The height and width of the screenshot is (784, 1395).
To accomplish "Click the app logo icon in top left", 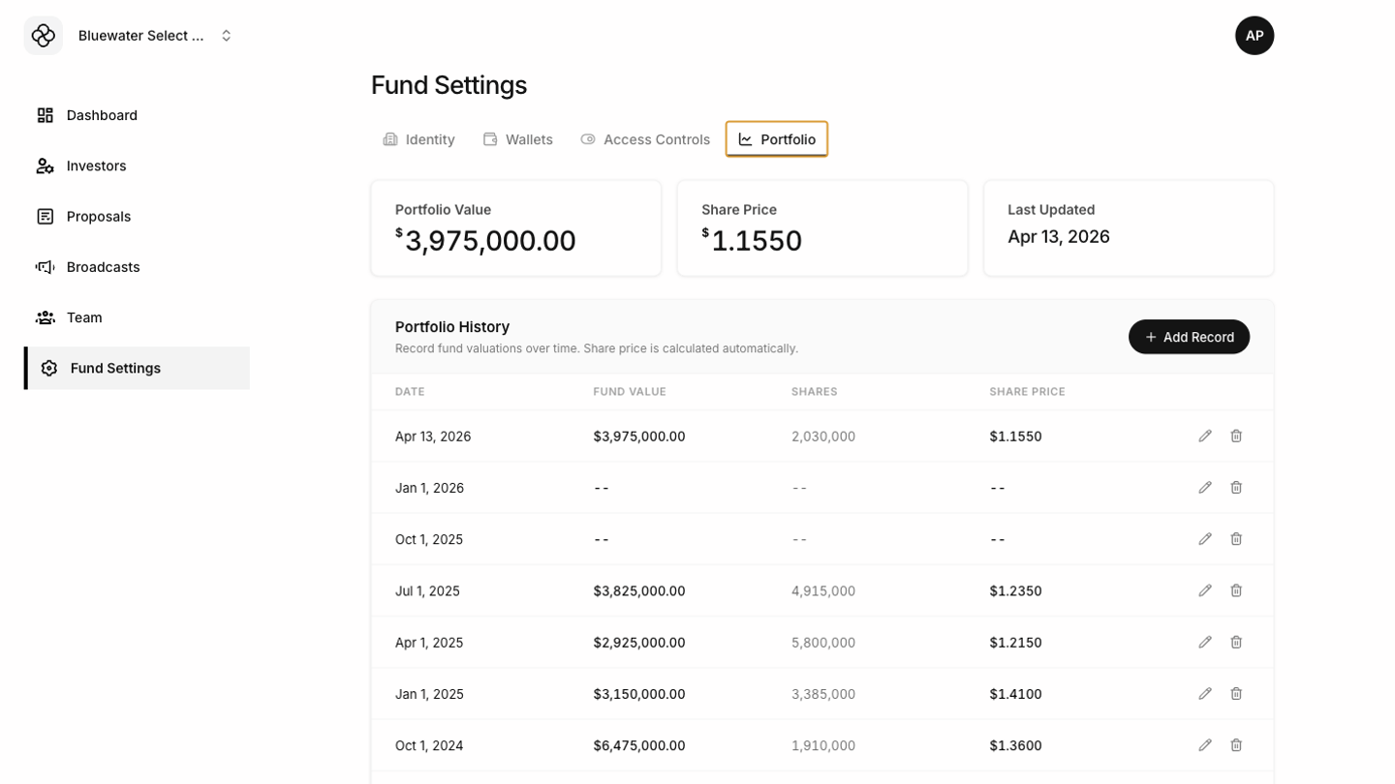I will pyautogui.click(x=44, y=36).
